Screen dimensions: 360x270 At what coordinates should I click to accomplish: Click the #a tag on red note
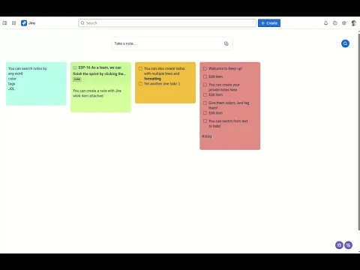[207, 136]
